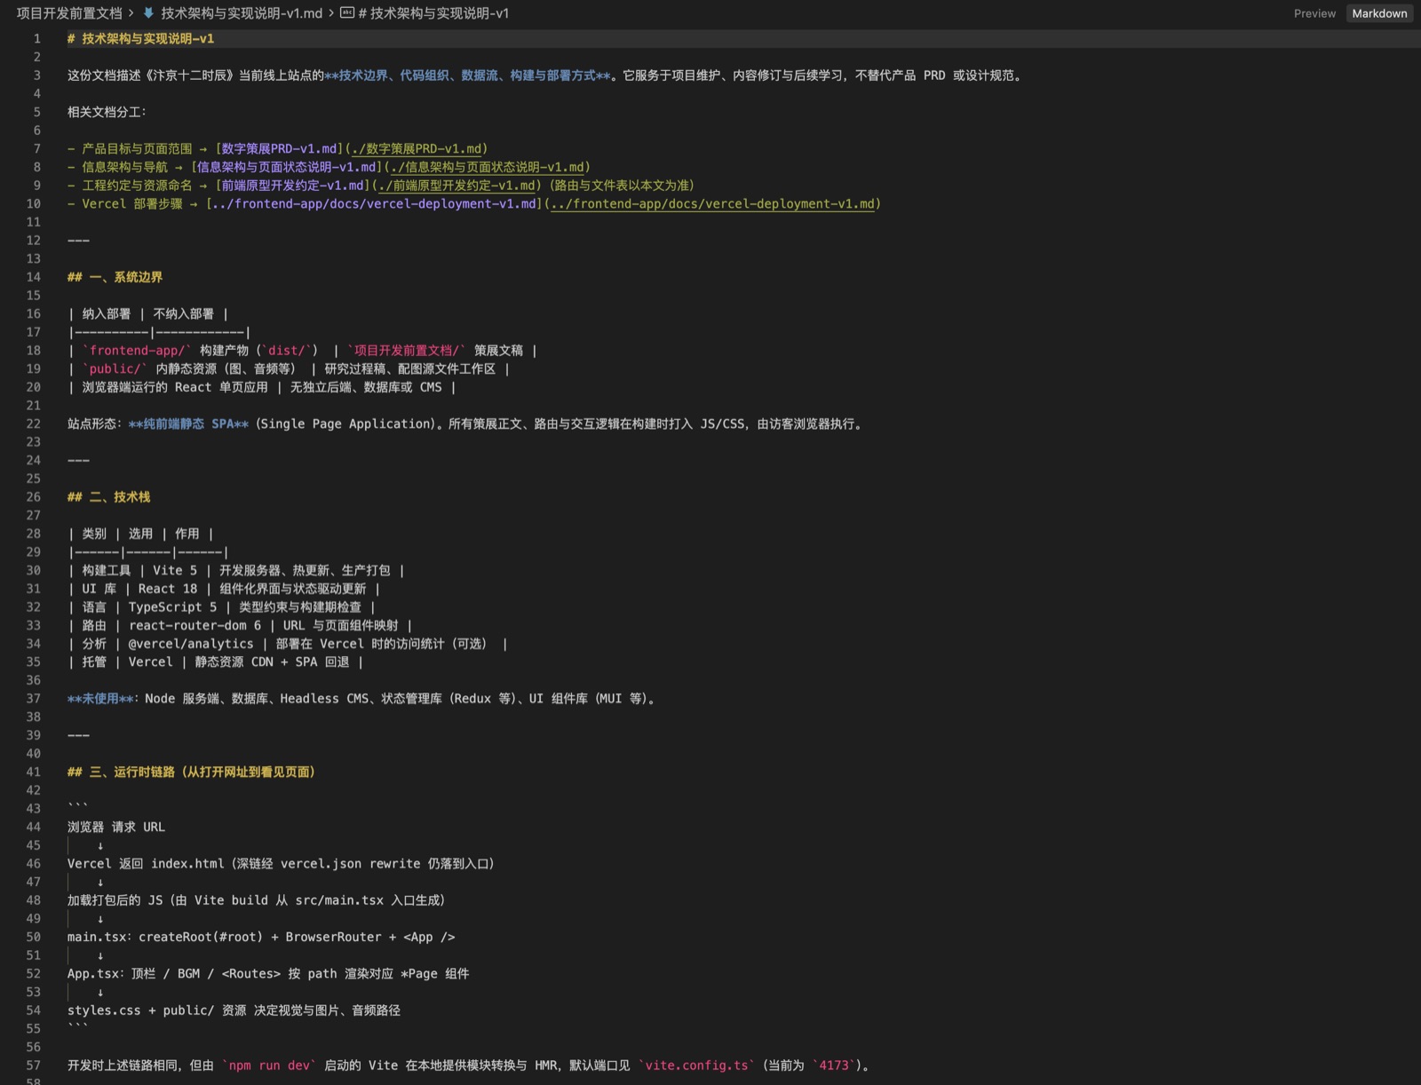The width and height of the screenshot is (1421, 1085).
Task: Open 项目开发前置文档 breadcrumb folder
Action: (x=69, y=13)
